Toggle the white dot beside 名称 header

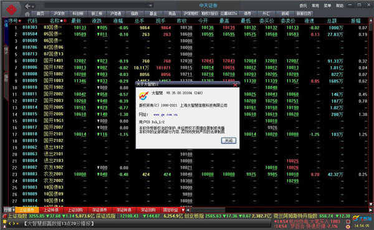(x=61, y=21)
